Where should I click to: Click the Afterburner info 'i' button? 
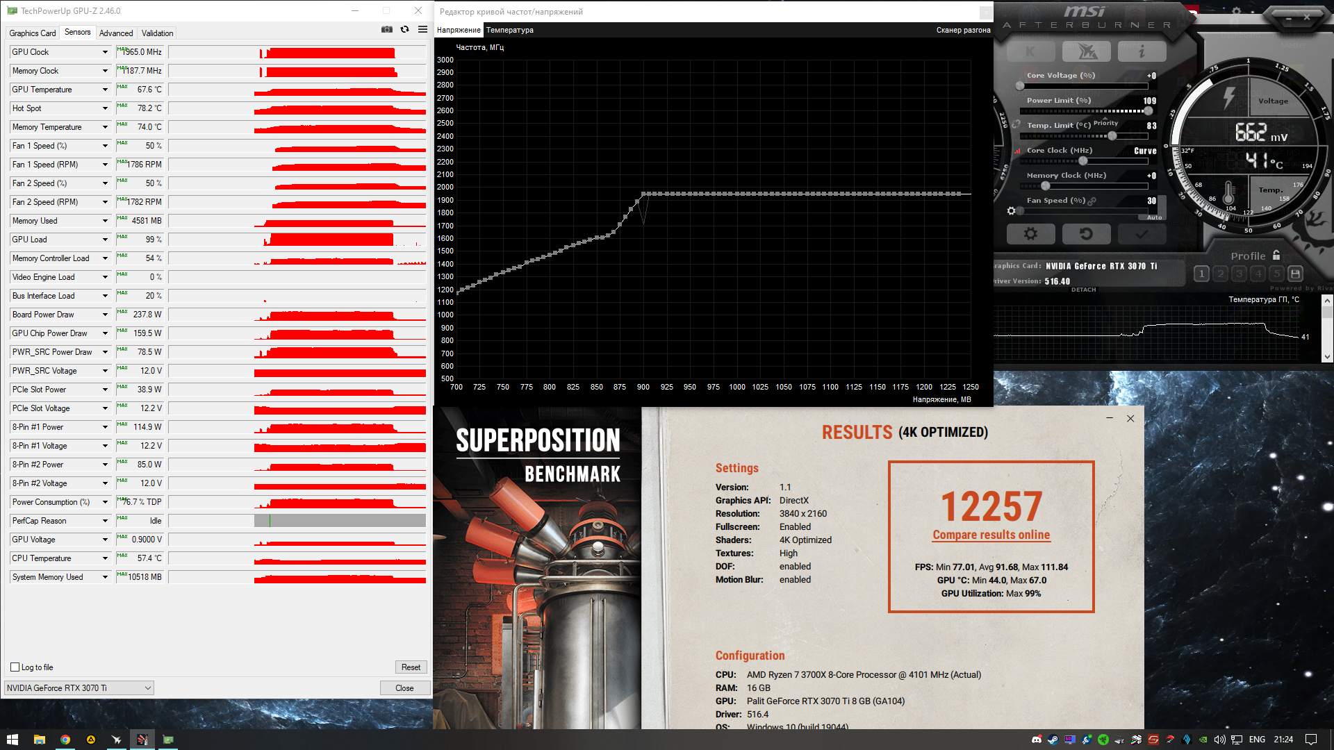[1142, 51]
